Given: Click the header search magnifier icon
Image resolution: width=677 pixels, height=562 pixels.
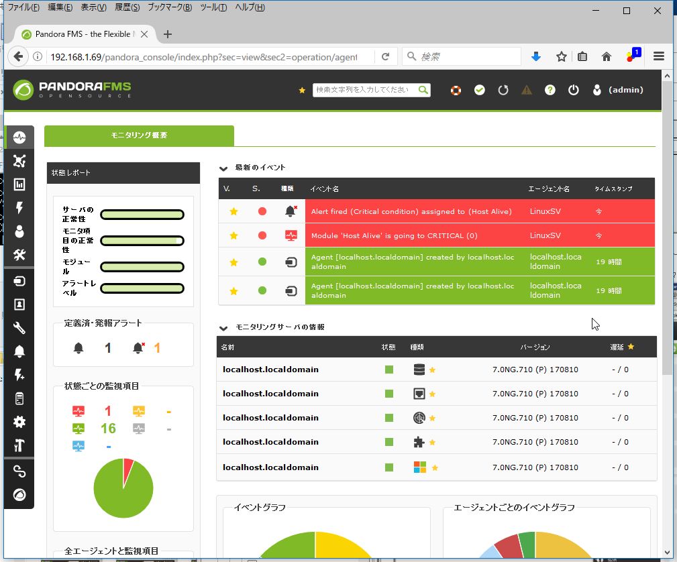Looking at the screenshot, I should tap(423, 90).
